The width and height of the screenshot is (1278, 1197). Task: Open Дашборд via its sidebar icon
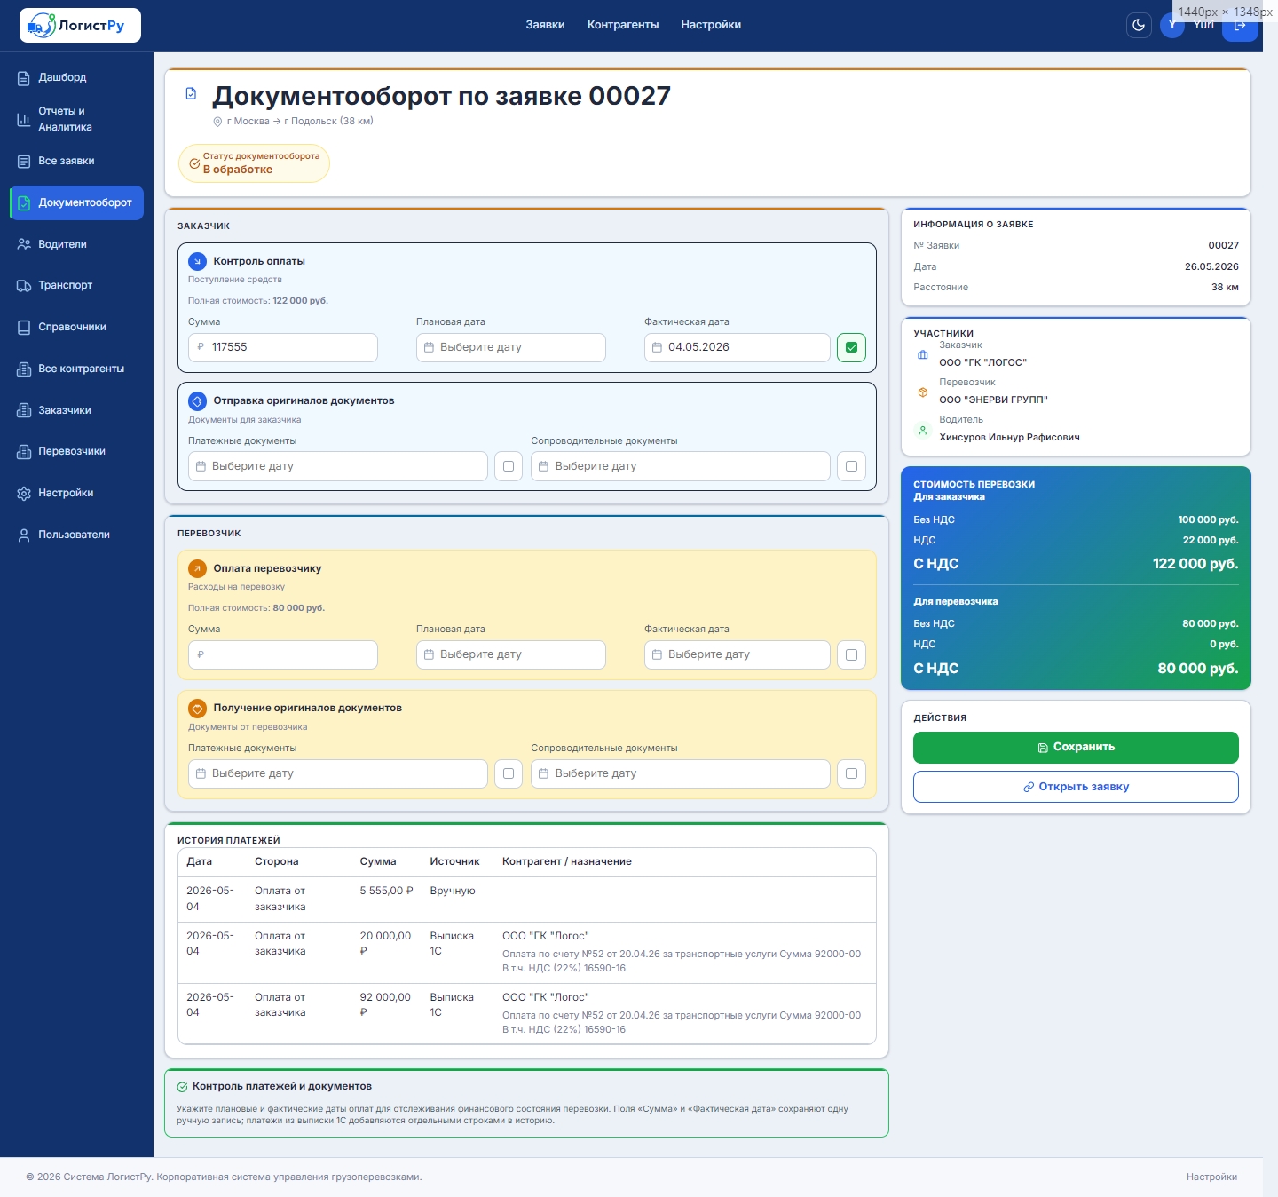click(x=24, y=78)
